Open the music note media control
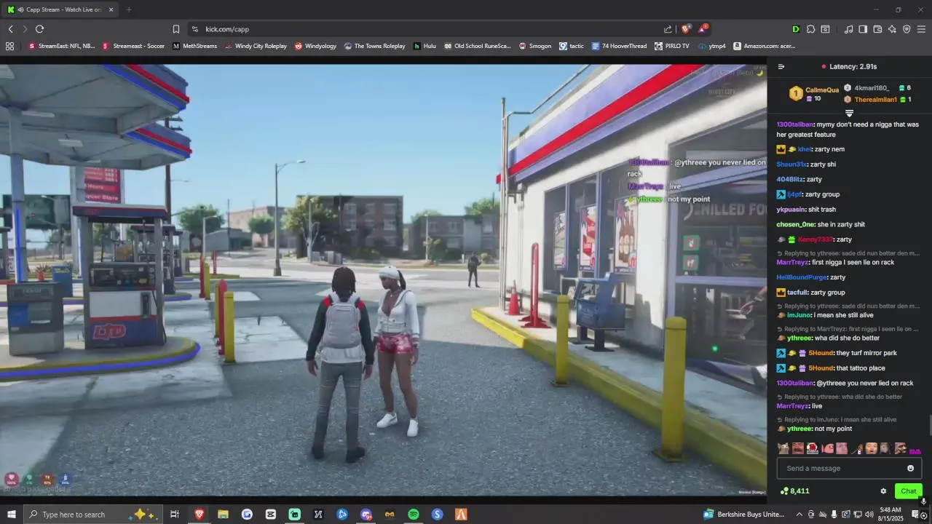 point(848,29)
